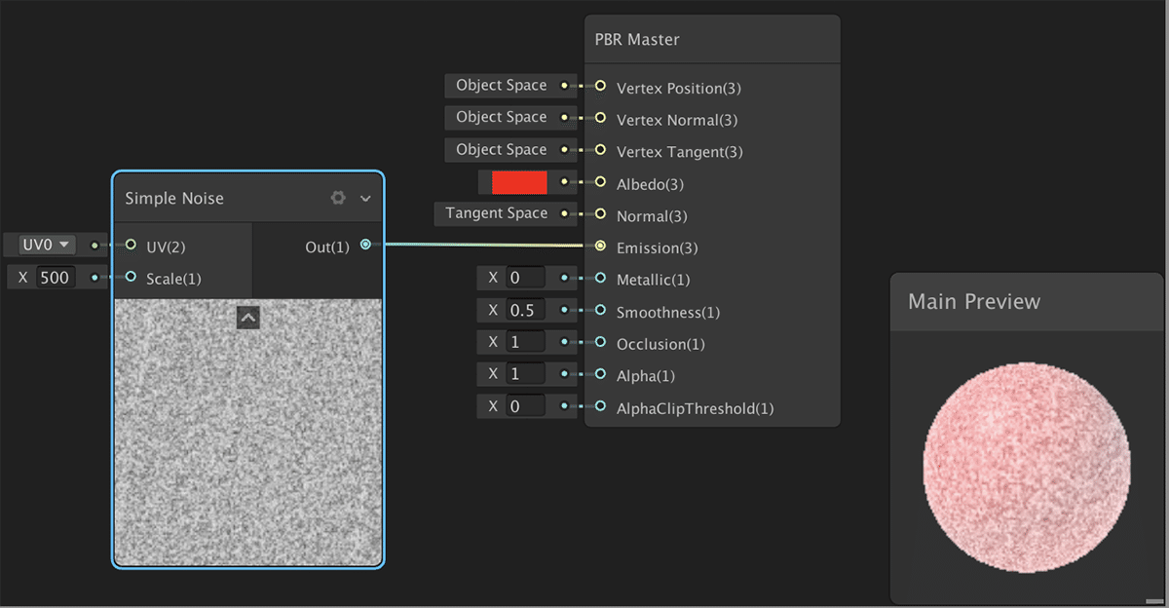
Task: Click the Out(1) output port
Action: pos(365,245)
